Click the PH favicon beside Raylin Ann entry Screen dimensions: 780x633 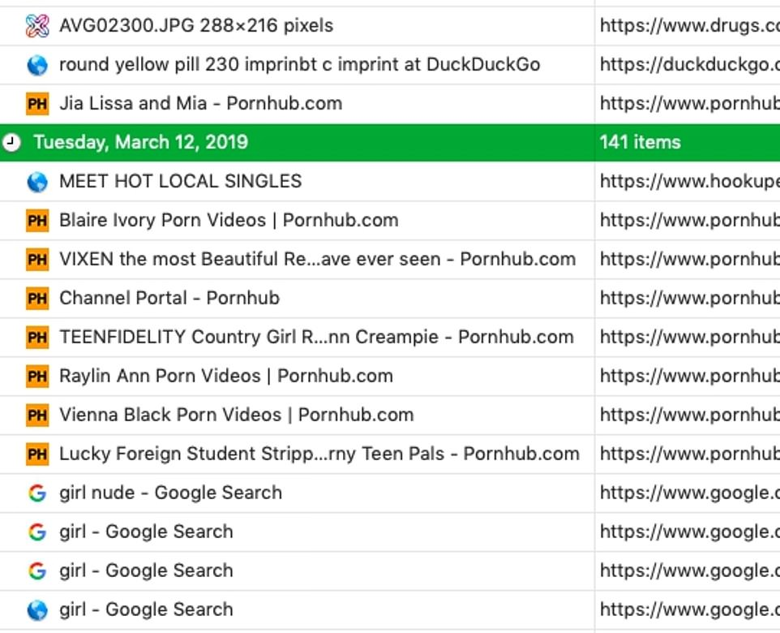click(x=37, y=376)
